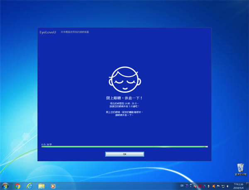This screenshot has height=190, width=249.
Task: Click the Show Desktop strip at taskbar end
Action: tap(248, 186)
